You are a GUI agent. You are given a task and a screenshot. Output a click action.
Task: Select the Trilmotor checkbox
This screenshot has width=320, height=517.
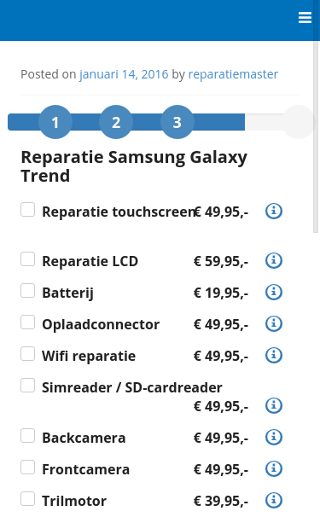[27, 499]
